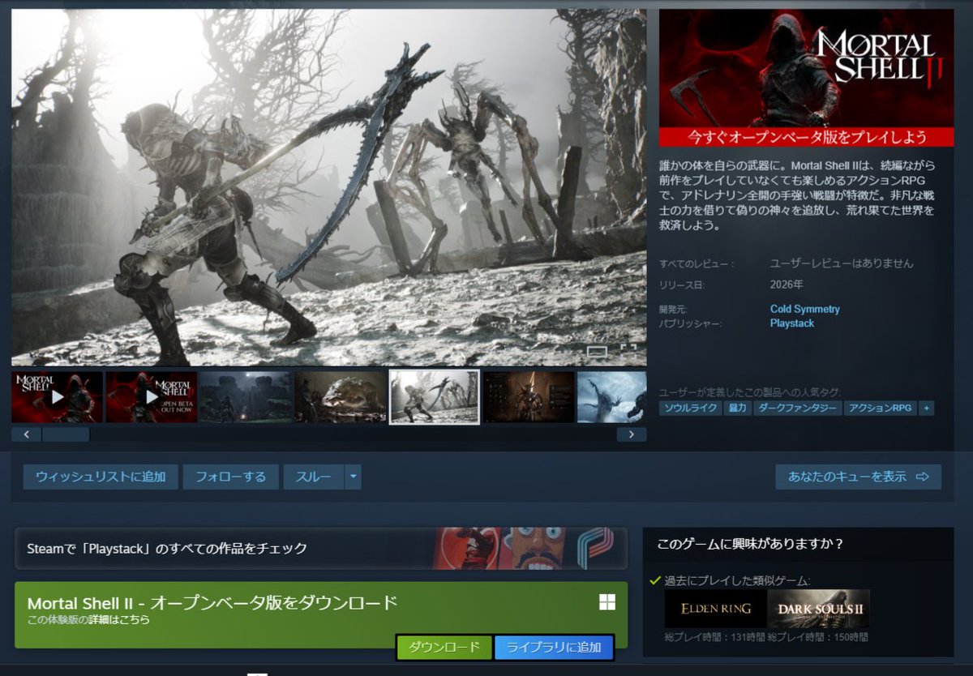
Task: Click the スルー ignore button
Action: pos(313,477)
